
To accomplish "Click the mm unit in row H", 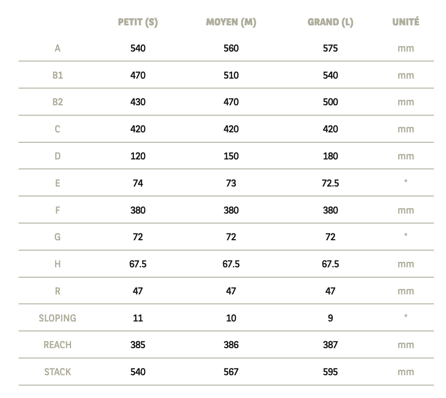I will tap(406, 264).
